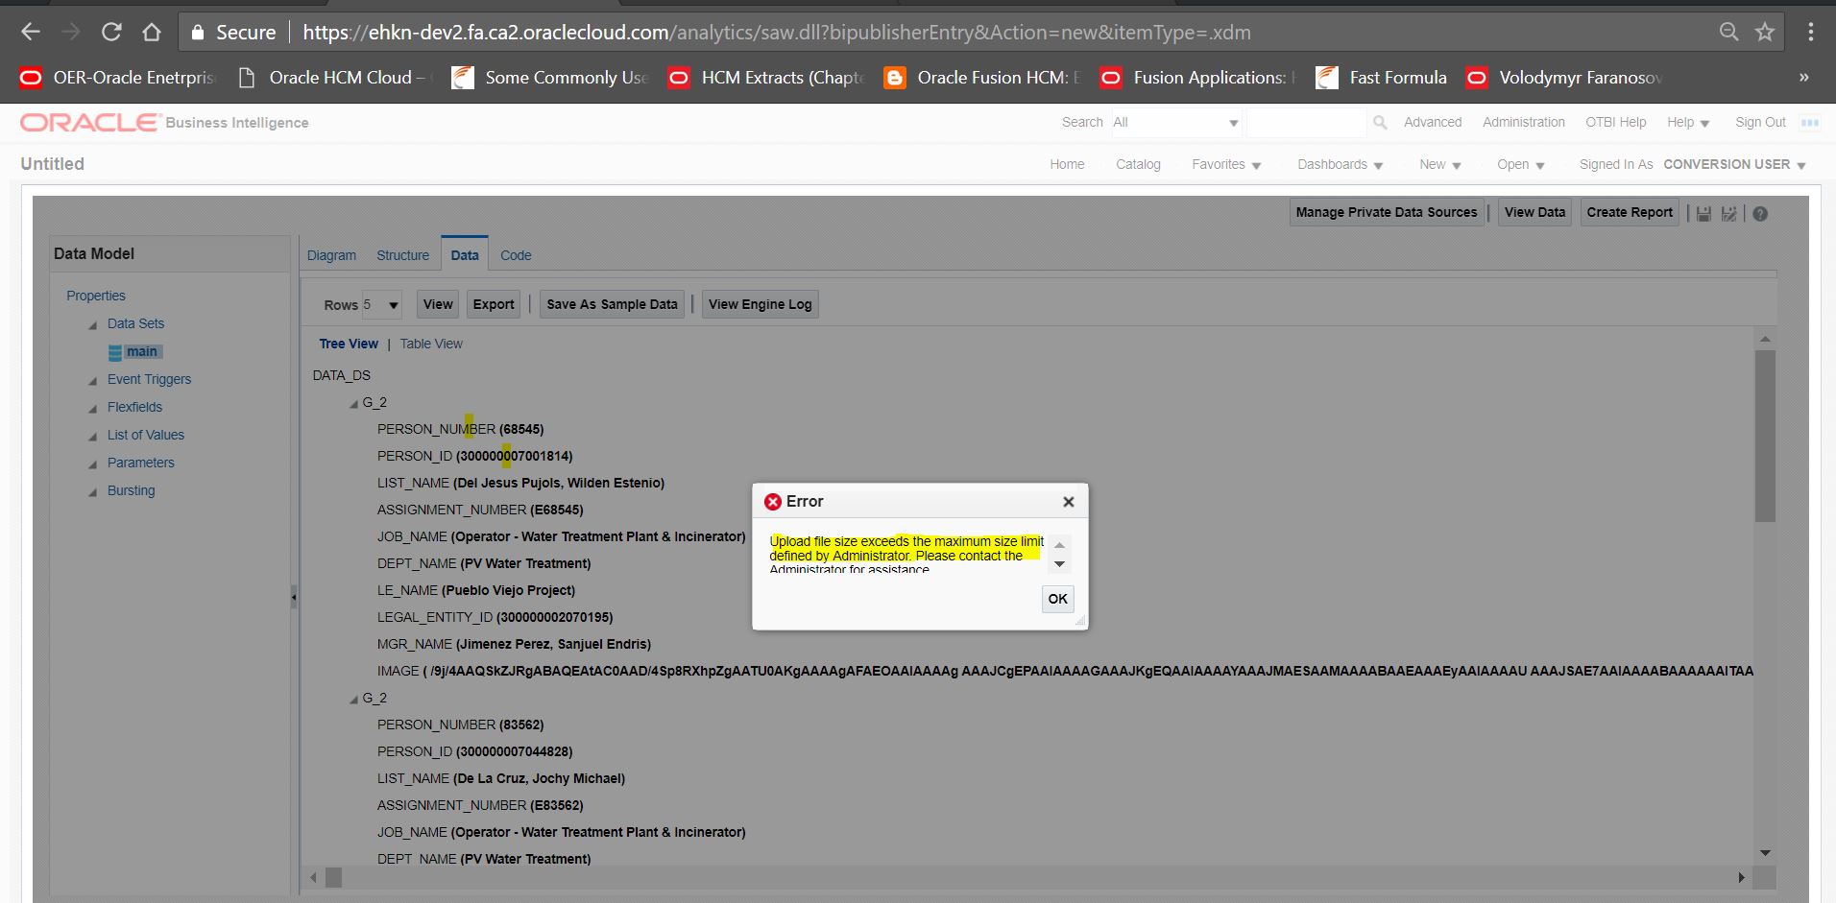The width and height of the screenshot is (1836, 903).
Task: Reload the page with refresh icon
Action: (111, 32)
